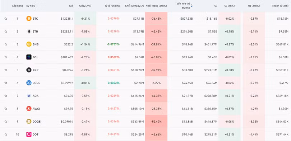The height and width of the screenshot is (141, 291).
Task: Click the Polkadot DOT coin icon
Action: click(x=29, y=134)
